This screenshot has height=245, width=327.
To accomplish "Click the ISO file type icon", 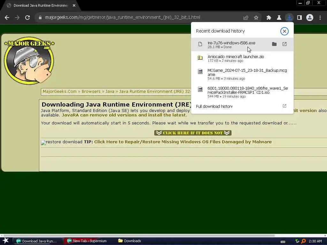I will coord(200,89).
